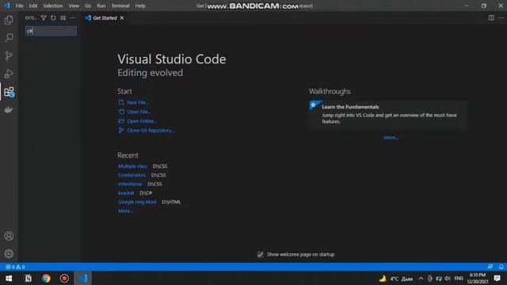Open the File menu
This screenshot has height=285, width=507.
point(19,6)
